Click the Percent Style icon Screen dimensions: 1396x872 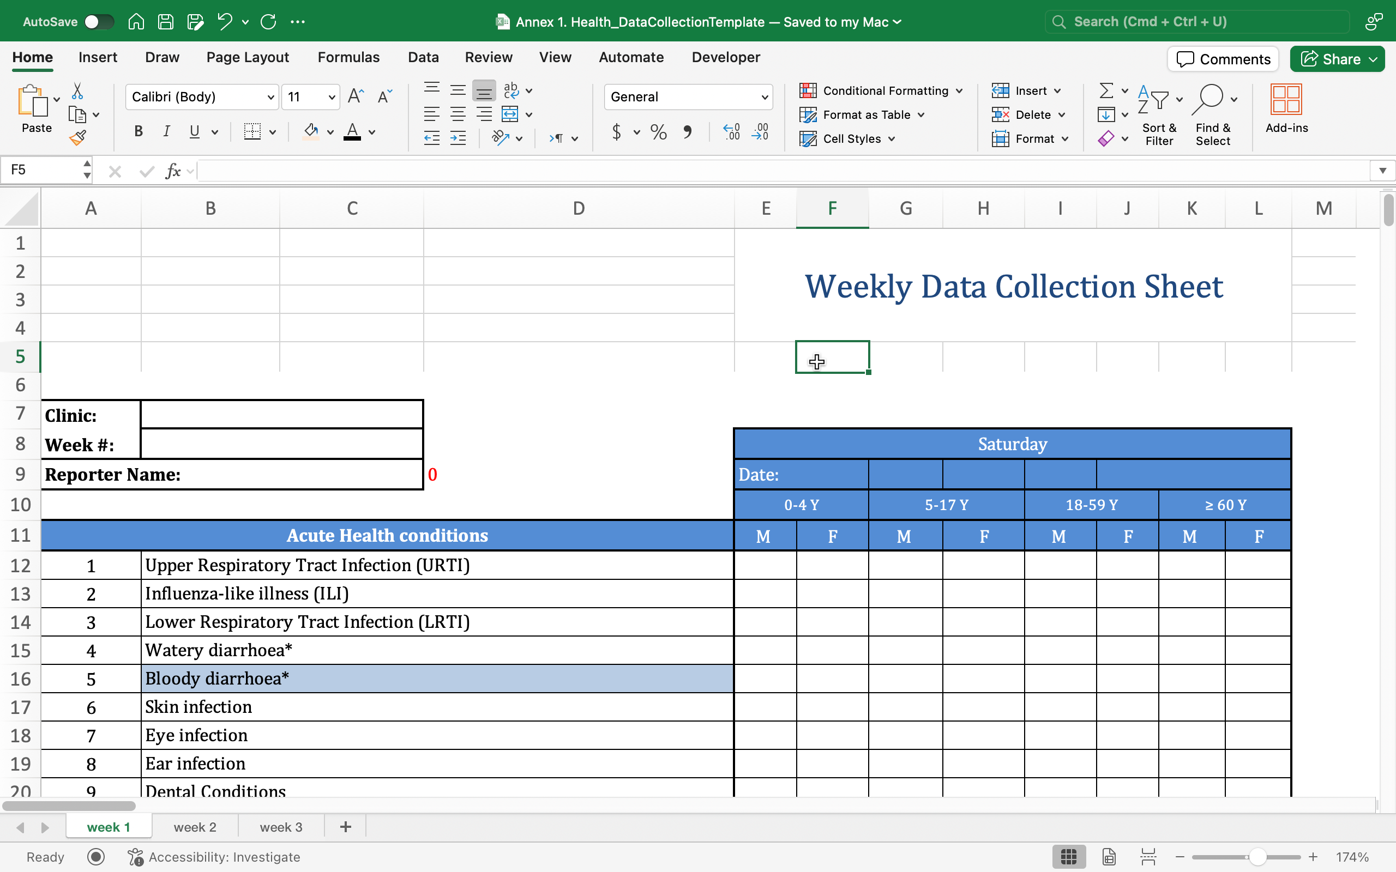click(x=658, y=132)
